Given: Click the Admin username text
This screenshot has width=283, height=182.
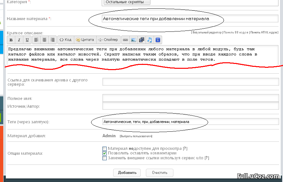Looking at the screenshot, I should coord(109,136).
